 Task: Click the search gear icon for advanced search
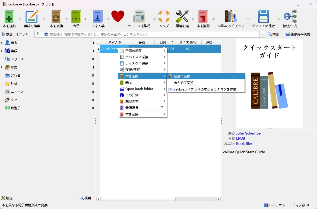(x=46, y=34)
